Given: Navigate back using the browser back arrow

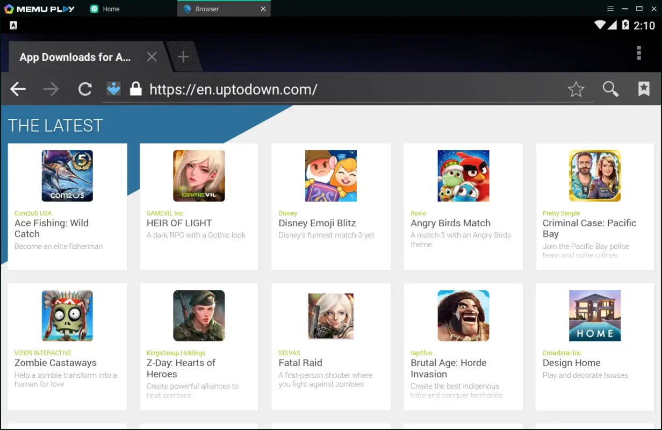Looking at the screenshot, I should pyautogui.click(x=18, y=89).
